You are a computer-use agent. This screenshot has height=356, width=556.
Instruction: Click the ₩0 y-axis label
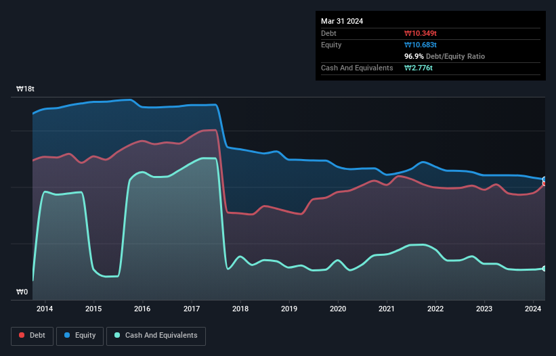pos(22,292)
